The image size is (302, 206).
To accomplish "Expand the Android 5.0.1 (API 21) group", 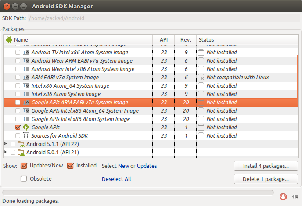I will (x=5, y=152).
